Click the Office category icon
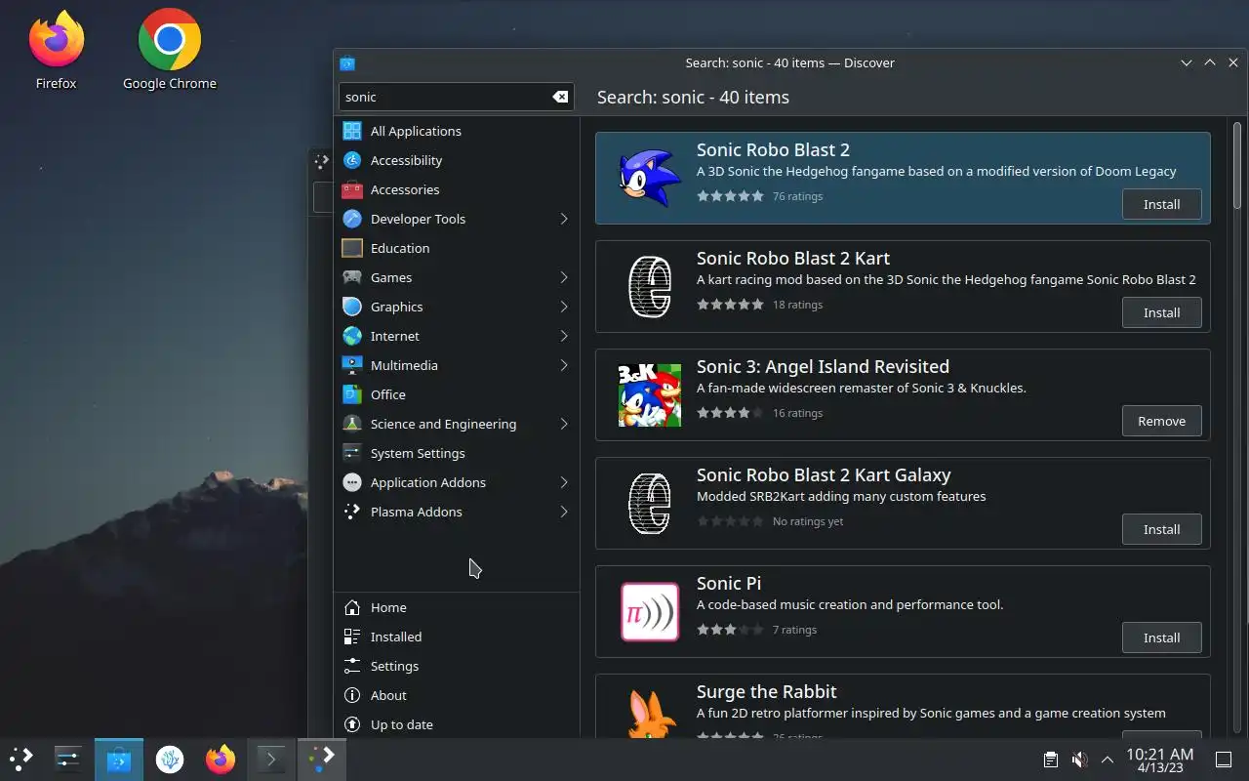The image size is (1249, 781). pos(352,394)
